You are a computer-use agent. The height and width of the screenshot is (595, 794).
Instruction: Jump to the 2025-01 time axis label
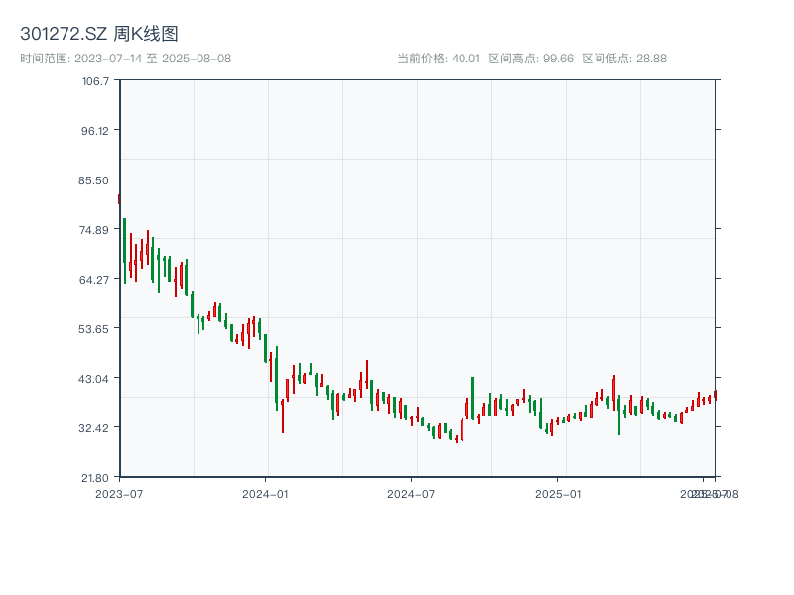pos(558,493)
